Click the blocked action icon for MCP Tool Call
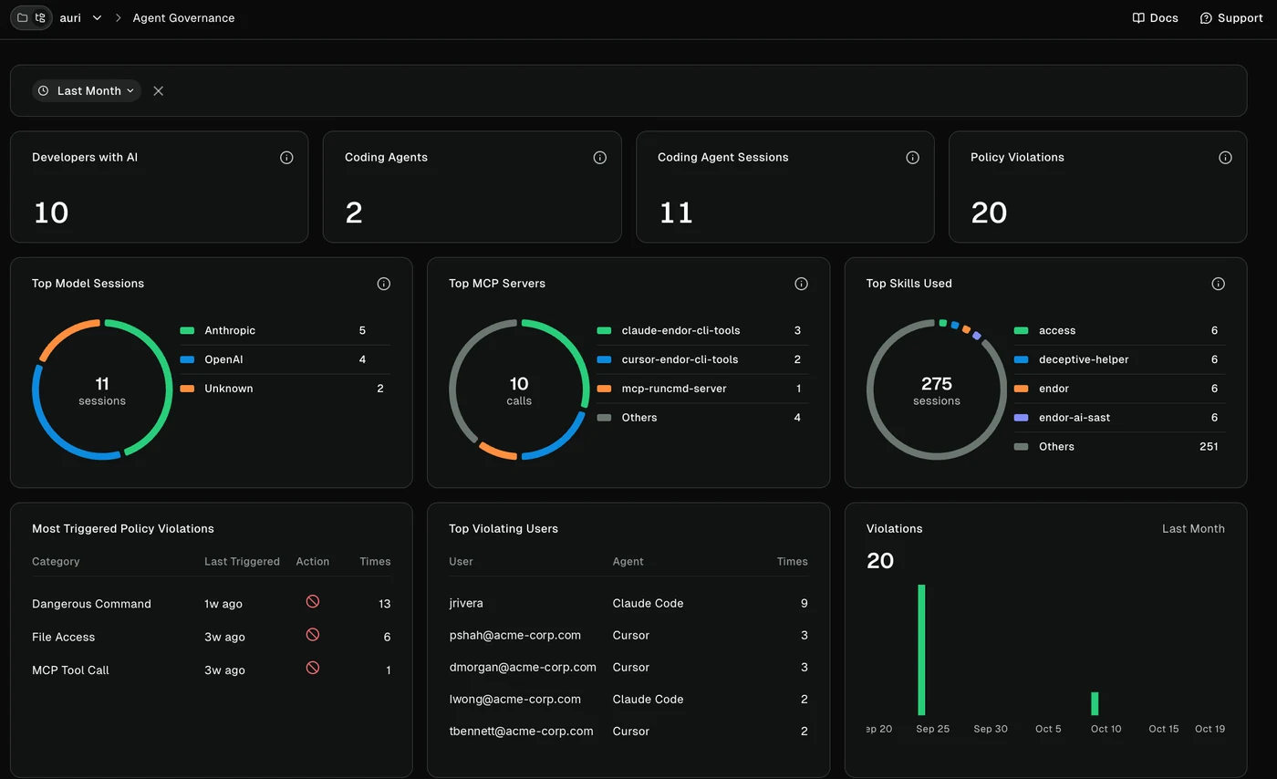Viewport: 1277px width, 779px height. (x=313, y=668)
